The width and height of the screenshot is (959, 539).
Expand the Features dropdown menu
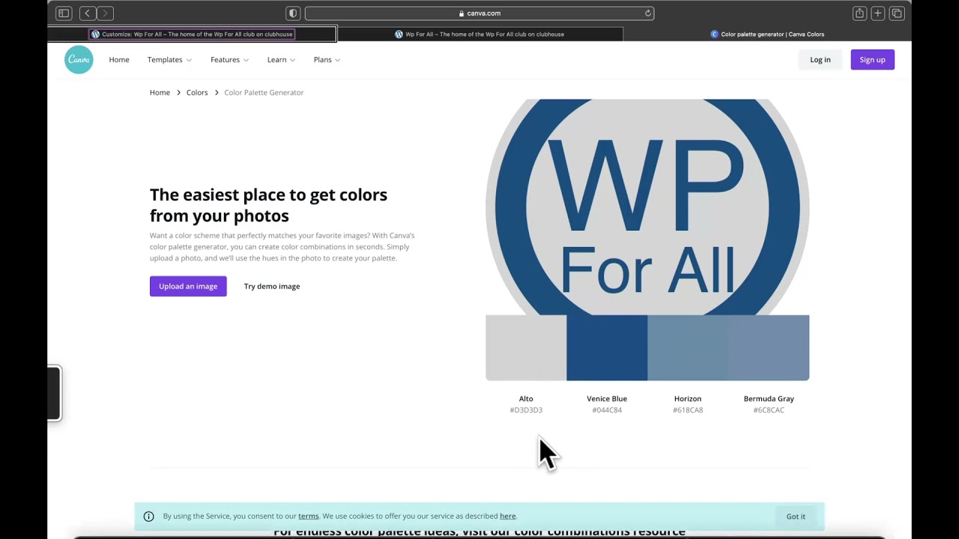coord(229,60)
